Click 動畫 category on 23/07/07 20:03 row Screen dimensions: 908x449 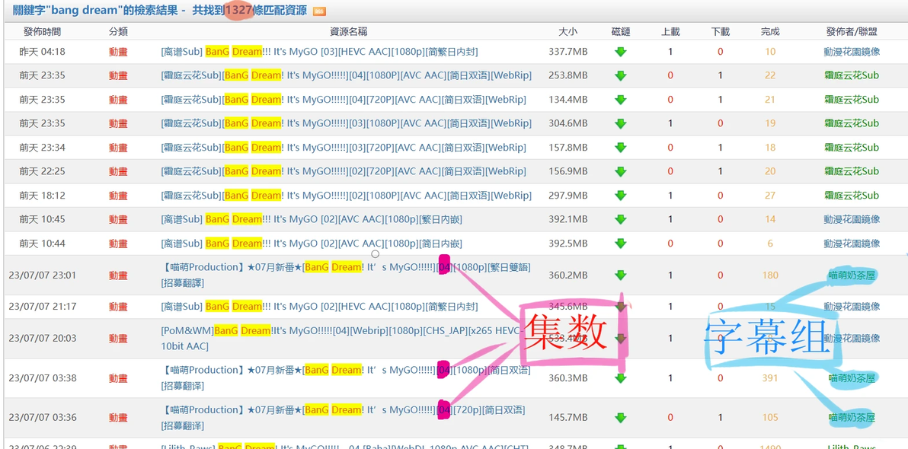click(x=118, y=339)
